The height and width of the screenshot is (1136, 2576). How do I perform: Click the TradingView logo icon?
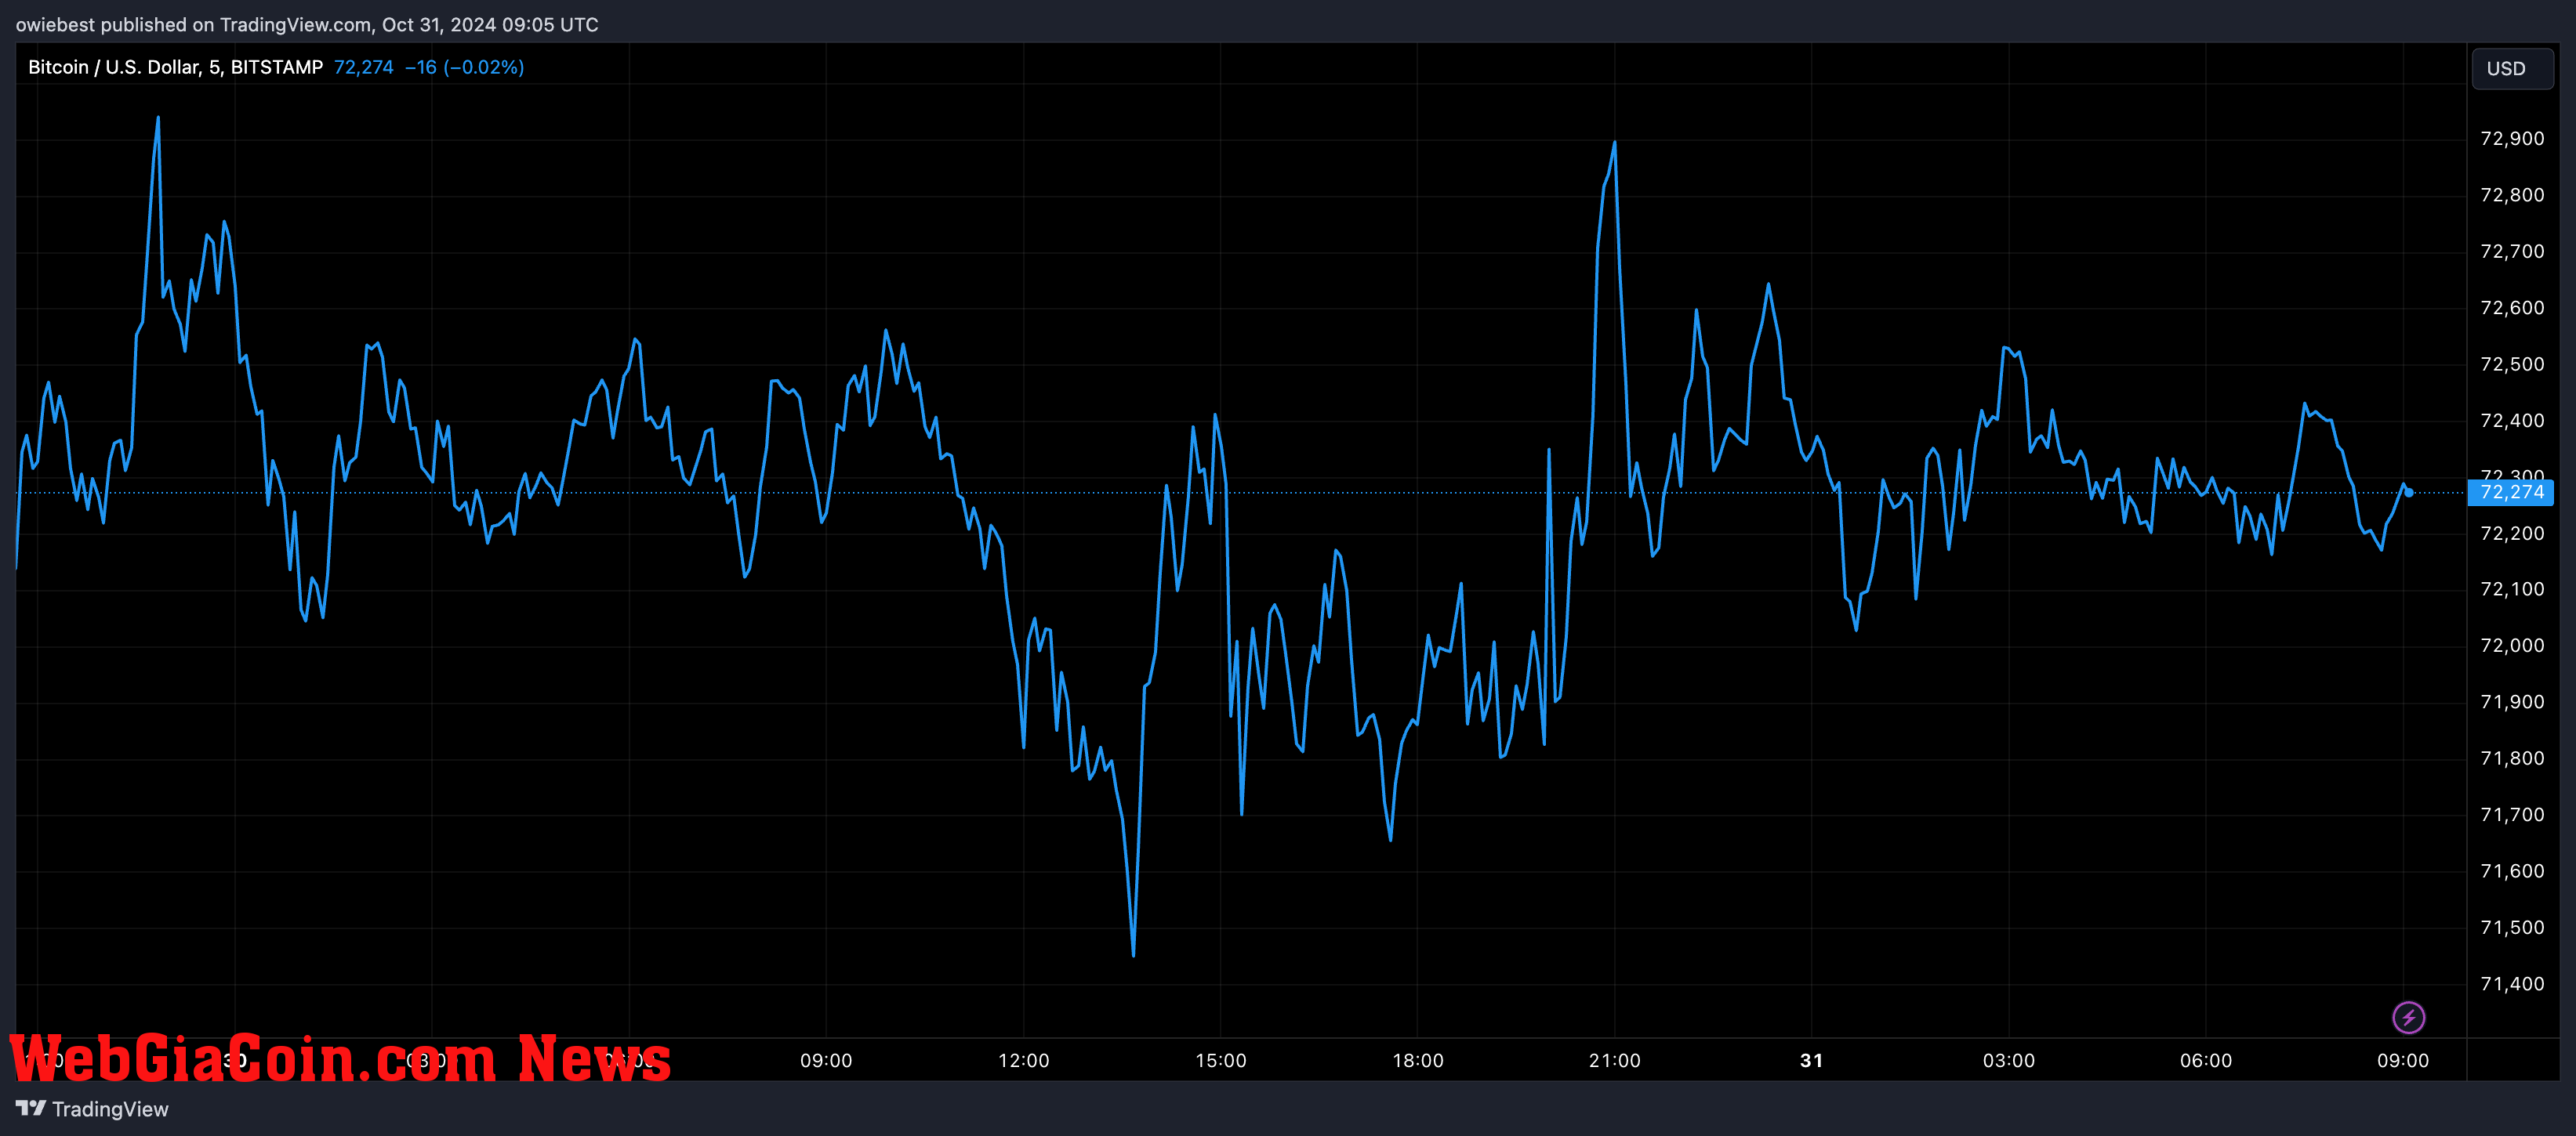[x=31, y=1108]
